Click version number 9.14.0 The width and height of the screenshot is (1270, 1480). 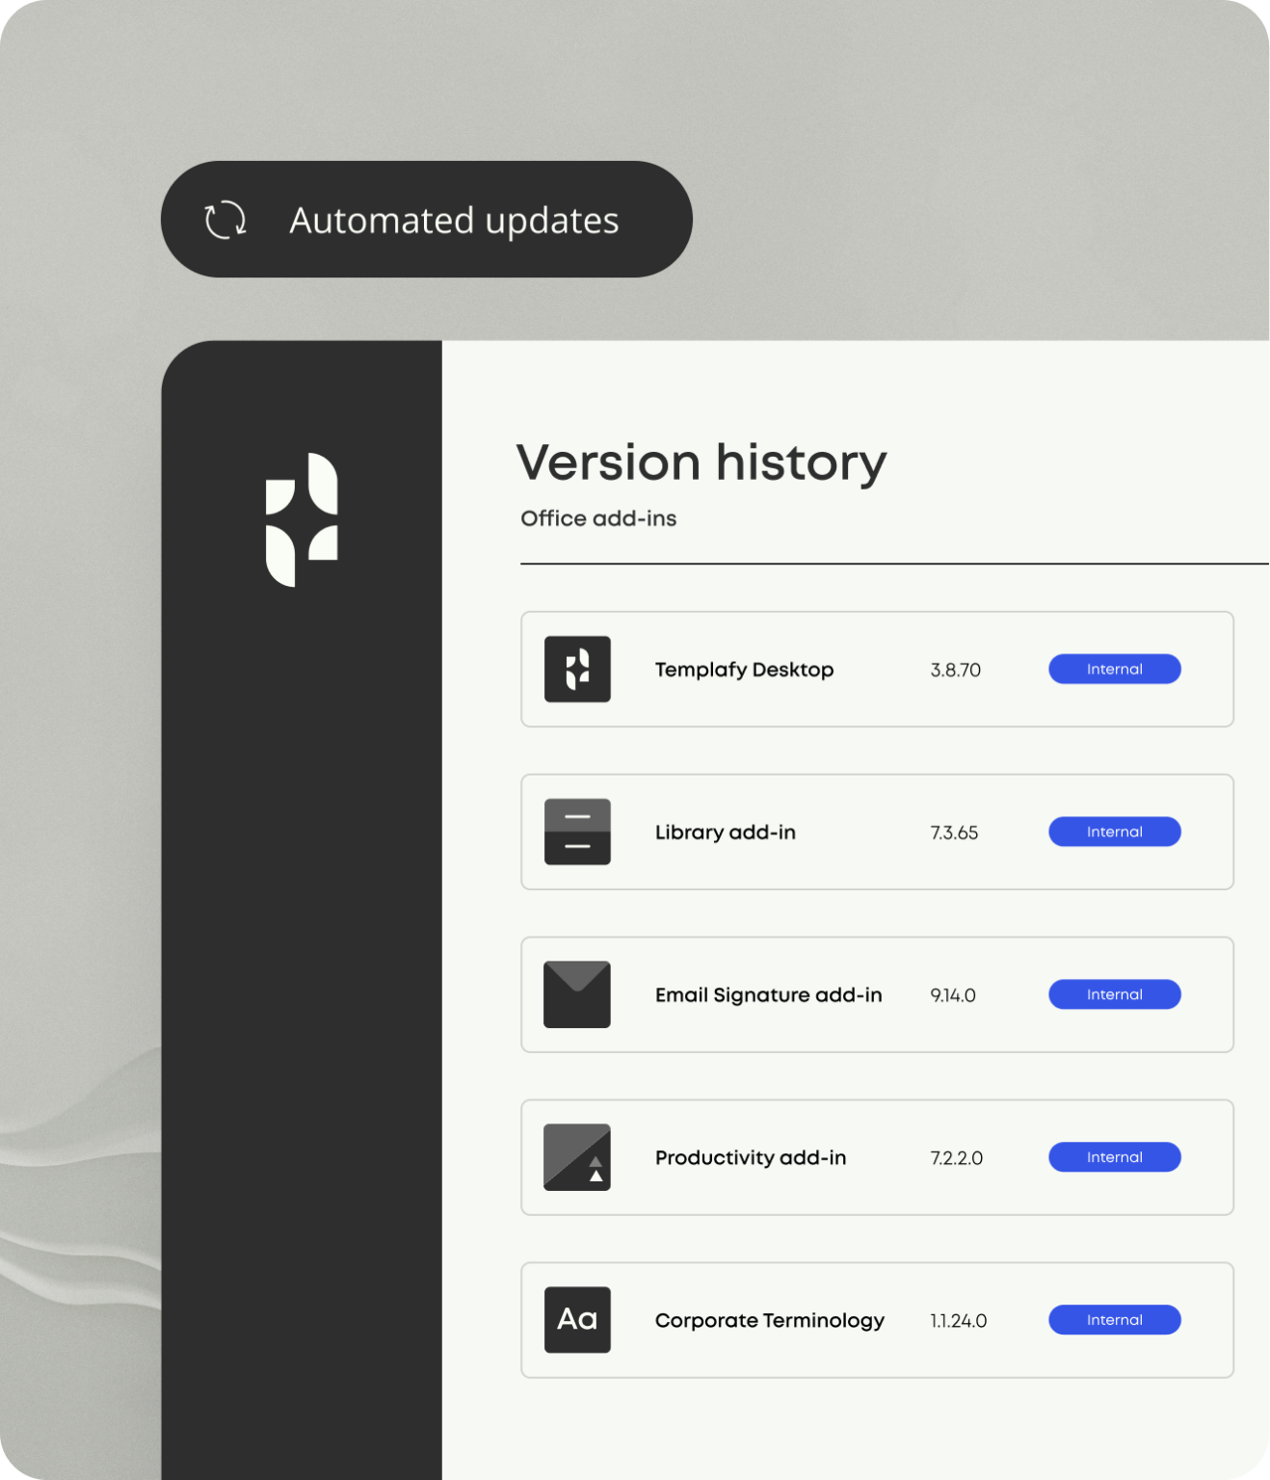pyautogui.click(x=954, y=994)
